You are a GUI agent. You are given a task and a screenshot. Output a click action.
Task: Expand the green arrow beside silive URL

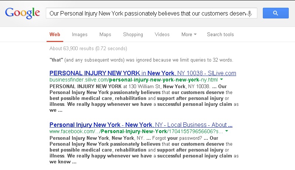click(222, 79)
